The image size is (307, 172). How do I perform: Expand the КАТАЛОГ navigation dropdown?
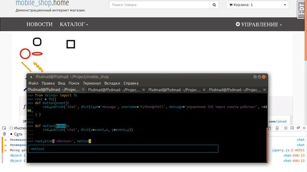(74, 24)
